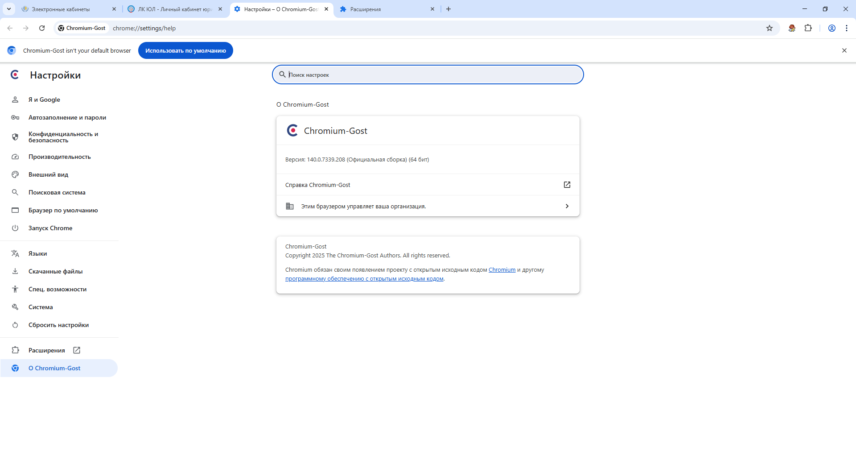Dismiss the default browser infobar
The width and height of the screenshot is (856, 464).
844,50
